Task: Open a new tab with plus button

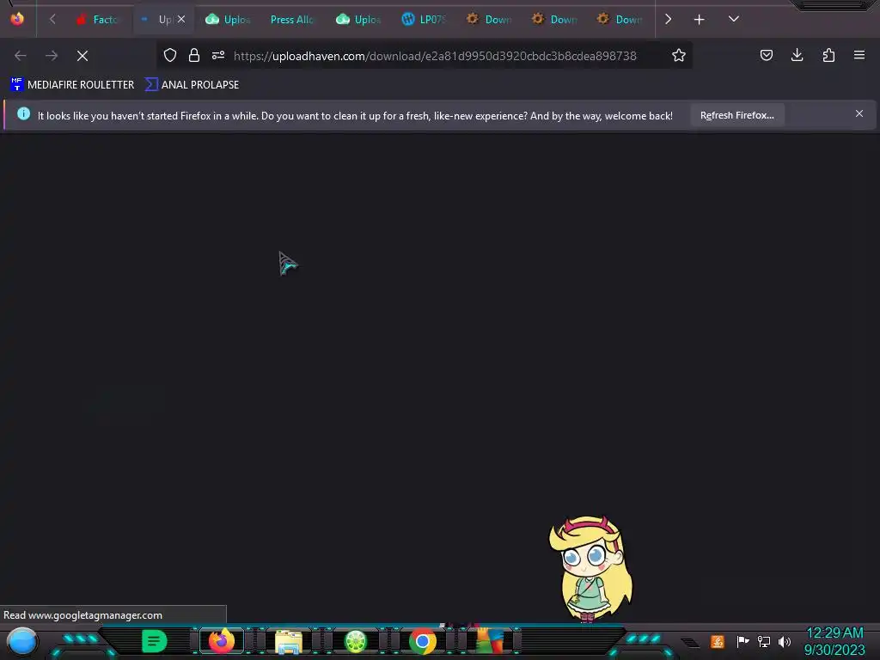Action: pos(699,20)
